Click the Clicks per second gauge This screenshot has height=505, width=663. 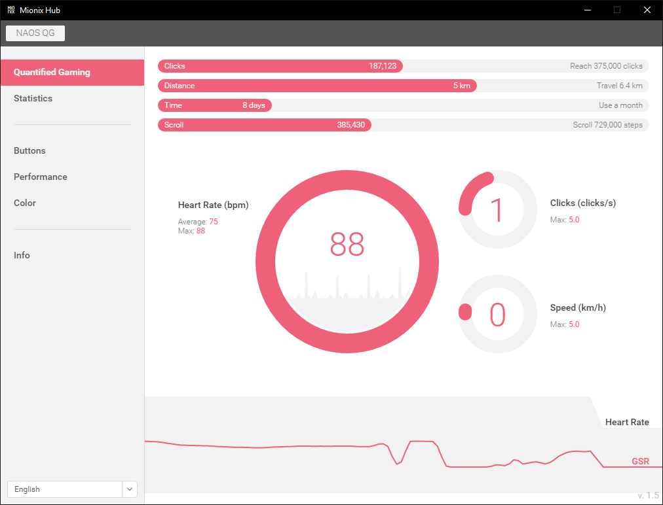[497, 210]
